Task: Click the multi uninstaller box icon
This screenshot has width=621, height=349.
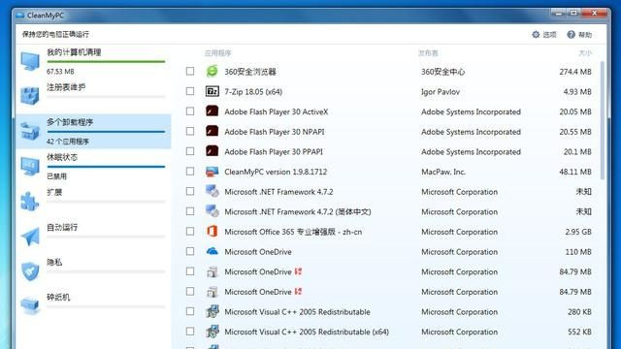Action: [30, 131]
